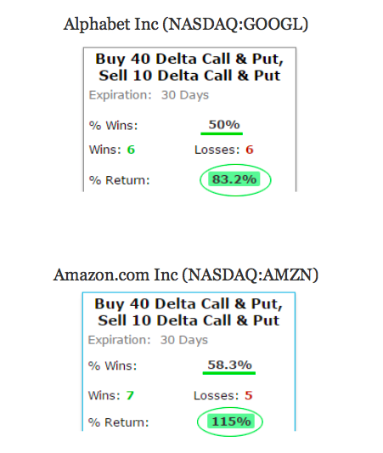Viewport: 383px width, 453px height.
Task: Click the AMZN % Wins label
Action: (x=112, y=366)
